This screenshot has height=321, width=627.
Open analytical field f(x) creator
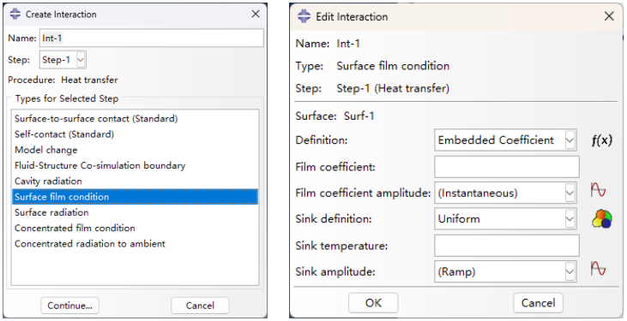point(602,140)
